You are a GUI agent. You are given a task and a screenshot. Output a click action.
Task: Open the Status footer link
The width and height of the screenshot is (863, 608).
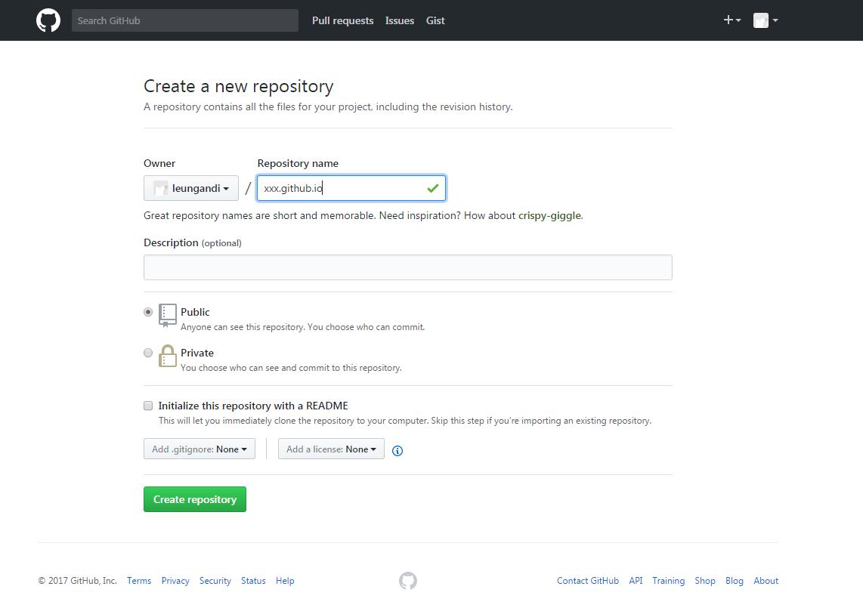pyautogui.click(x=253, y=581)
